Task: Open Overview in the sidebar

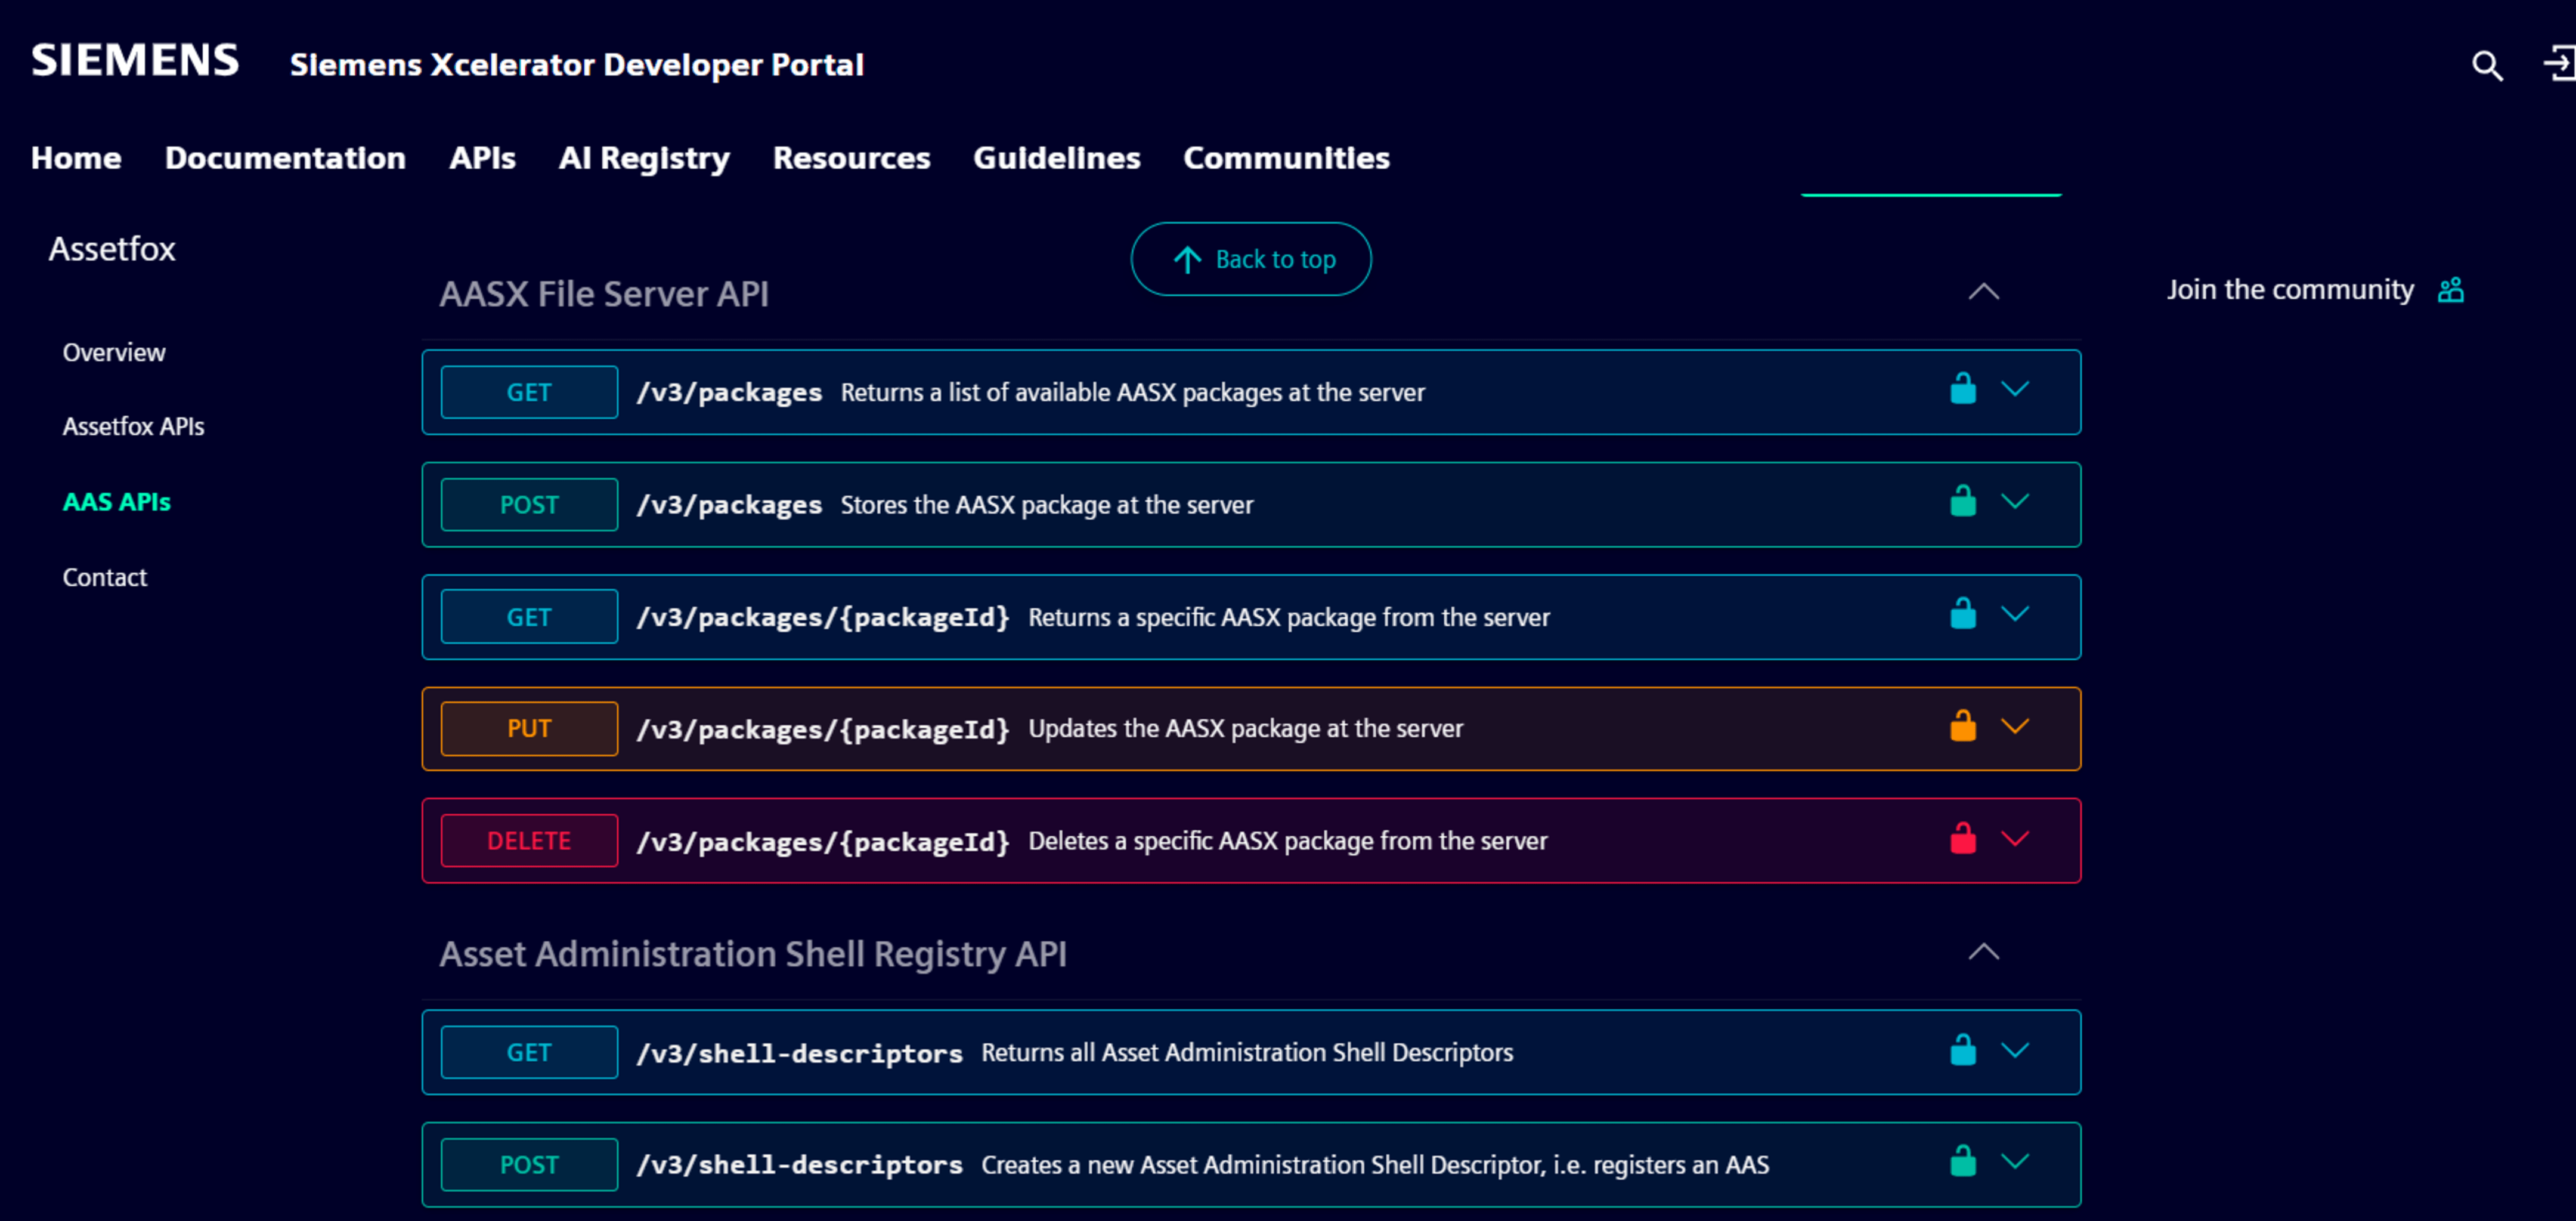Action: coord(114,352)
